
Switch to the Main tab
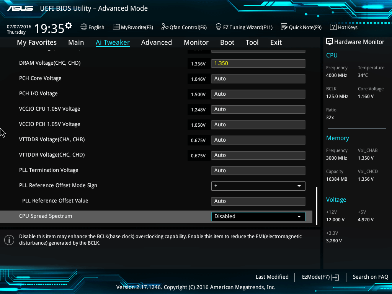coord(76,42)
